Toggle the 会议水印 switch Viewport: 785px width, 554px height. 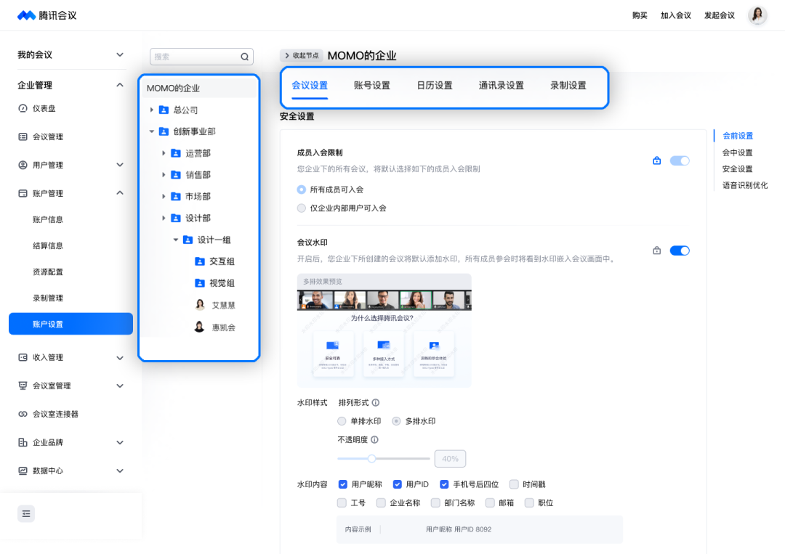(680, 250)
